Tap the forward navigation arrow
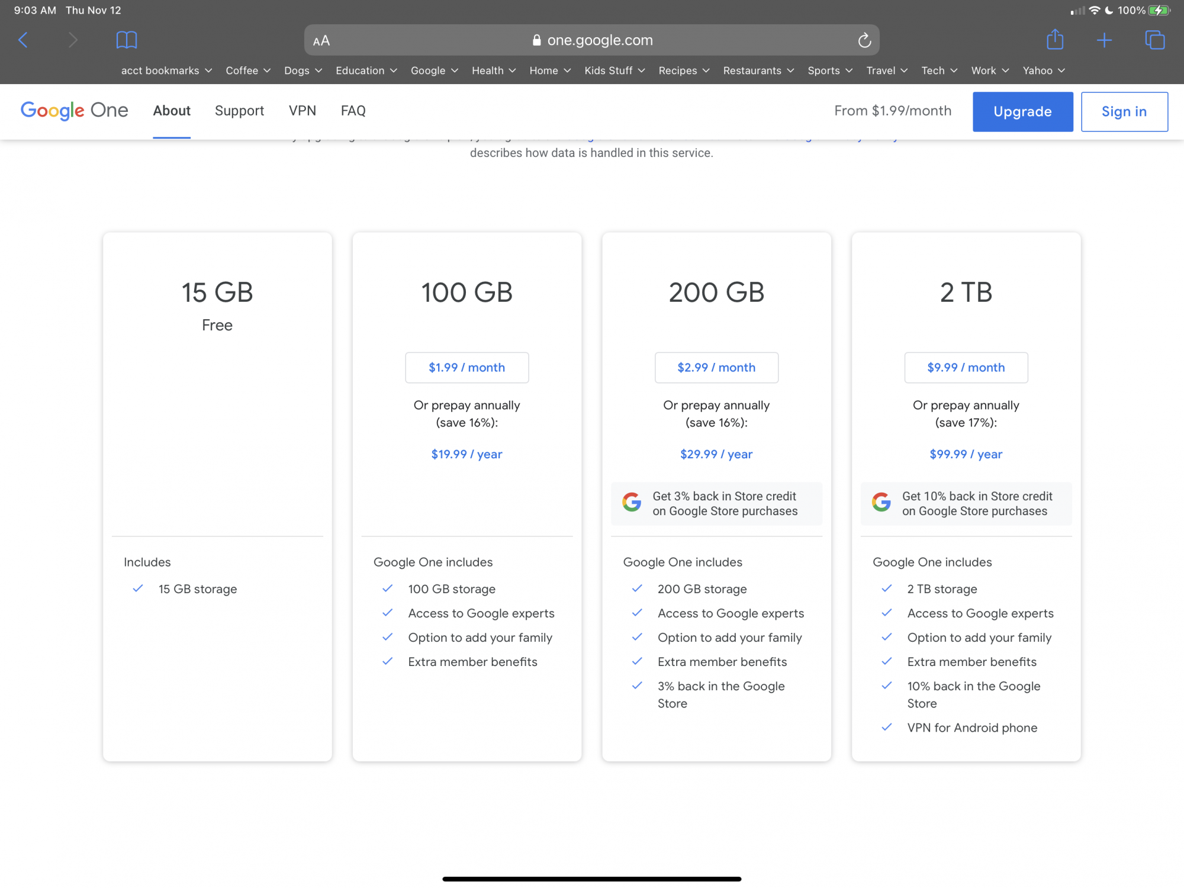 73,40
